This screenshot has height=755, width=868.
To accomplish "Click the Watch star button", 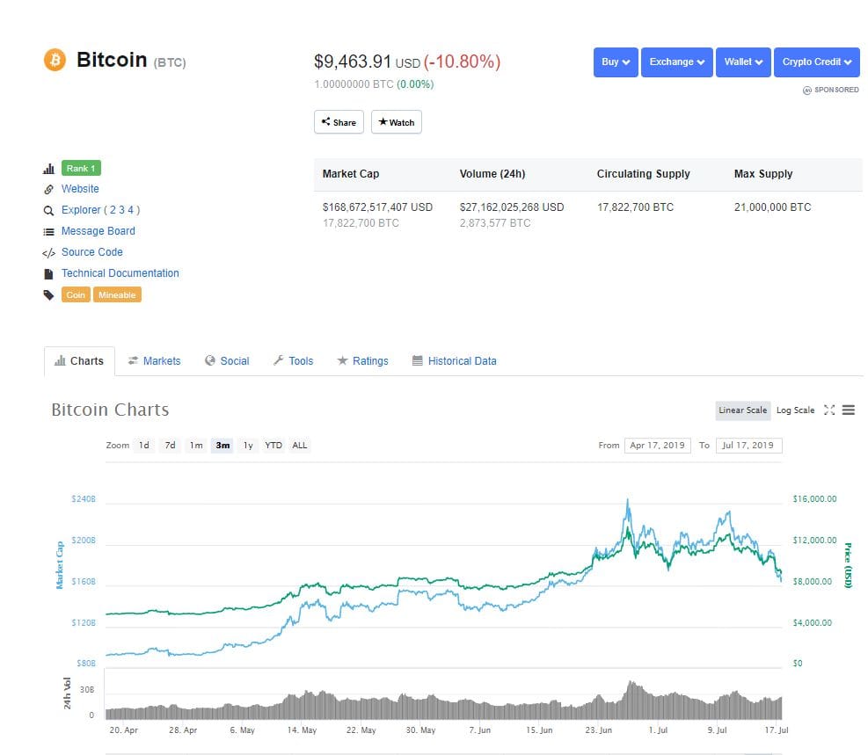I will point(396,122).
